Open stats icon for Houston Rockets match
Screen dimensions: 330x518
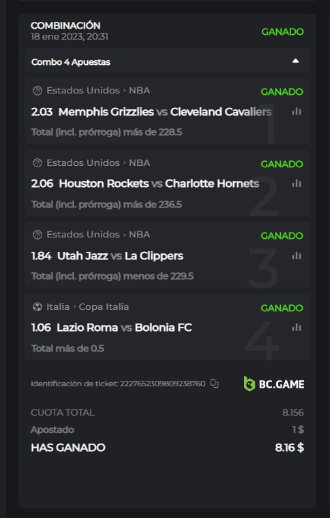(297, 184)
